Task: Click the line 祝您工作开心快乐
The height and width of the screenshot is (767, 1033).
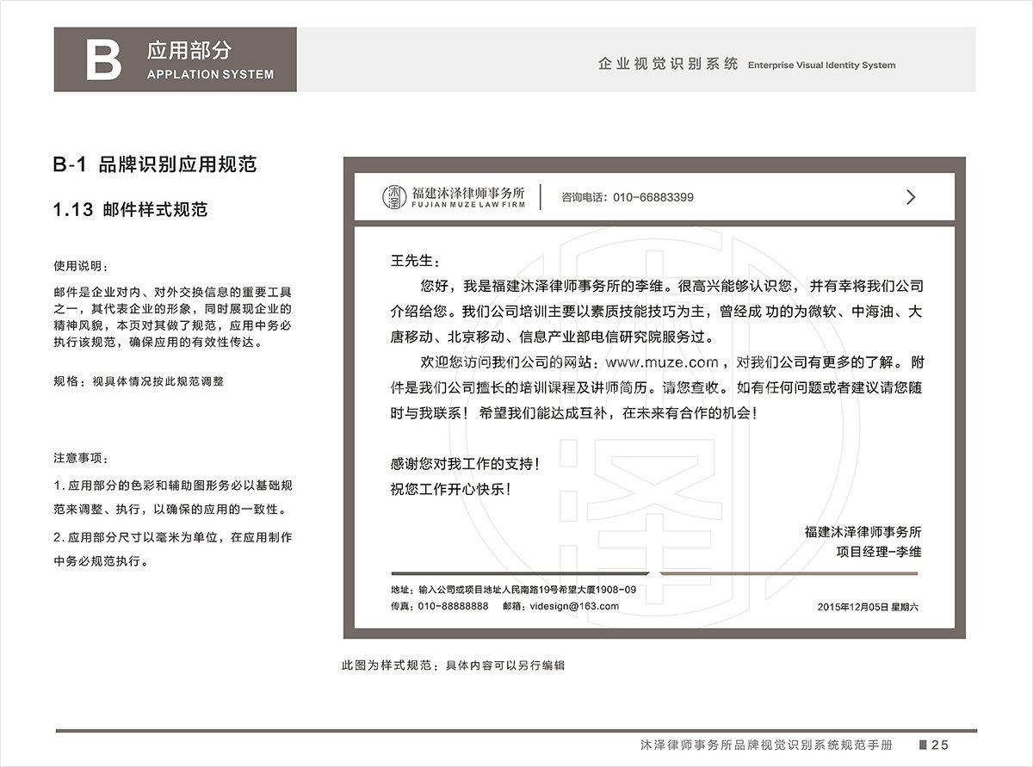Action: coord(450,489)
